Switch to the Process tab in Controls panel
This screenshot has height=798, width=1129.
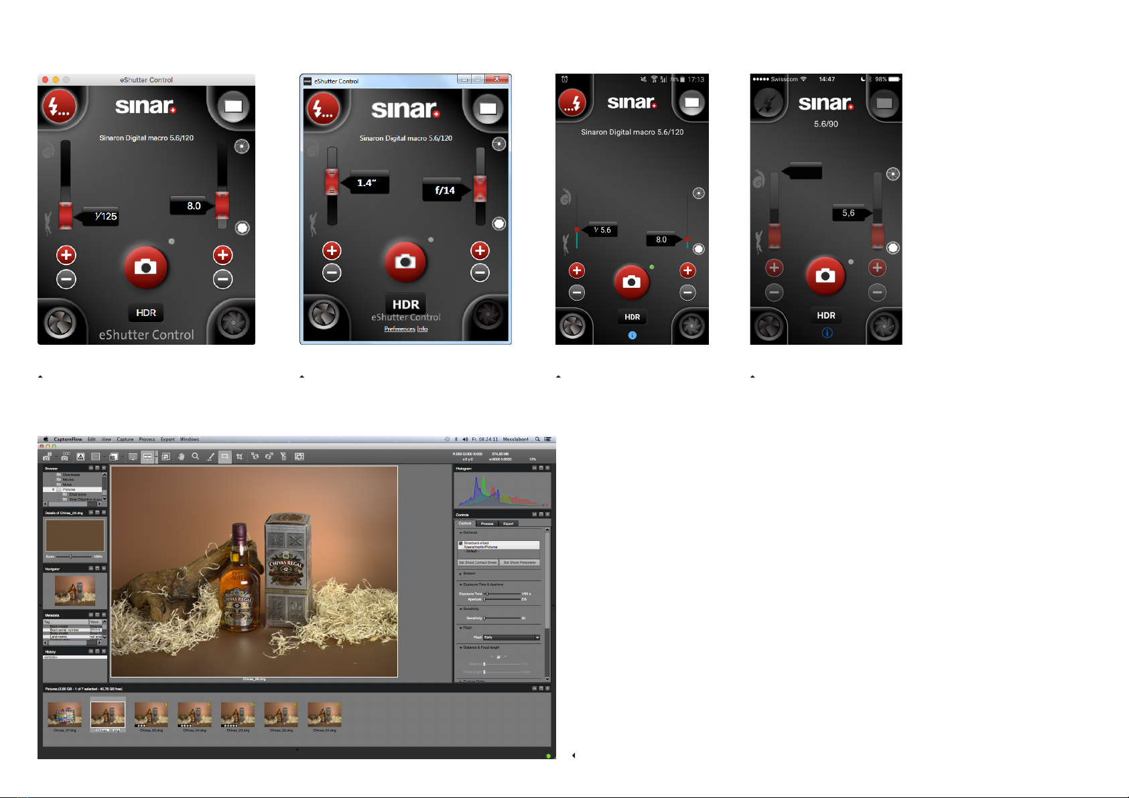[x=487, y=524]
